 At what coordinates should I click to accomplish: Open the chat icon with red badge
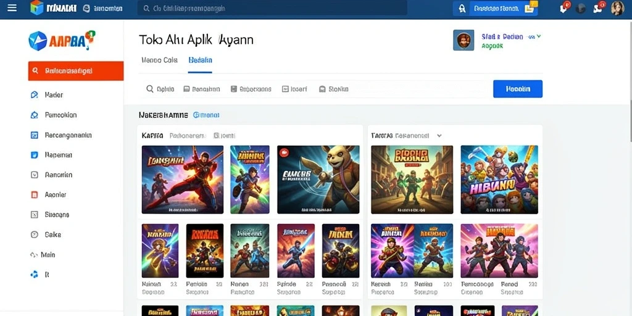pyautogui.click(x=599, y=7)
